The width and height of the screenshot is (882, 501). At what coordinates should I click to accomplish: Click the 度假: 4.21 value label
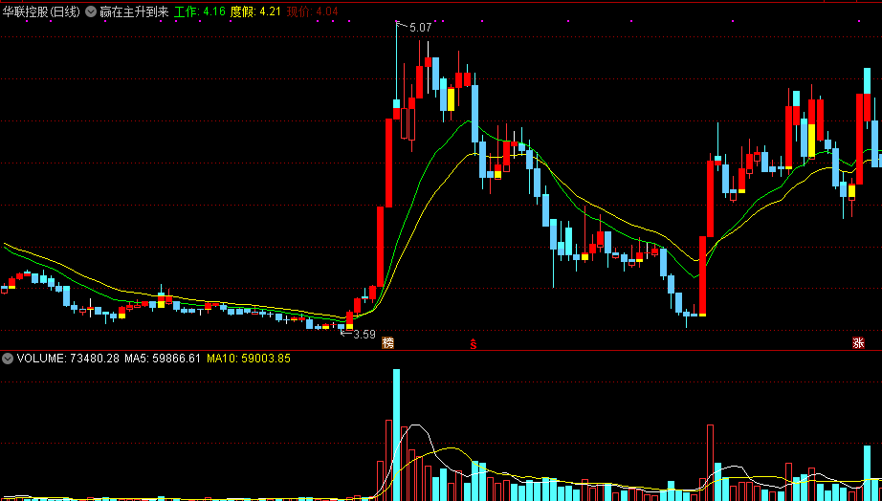pos(255,11)
